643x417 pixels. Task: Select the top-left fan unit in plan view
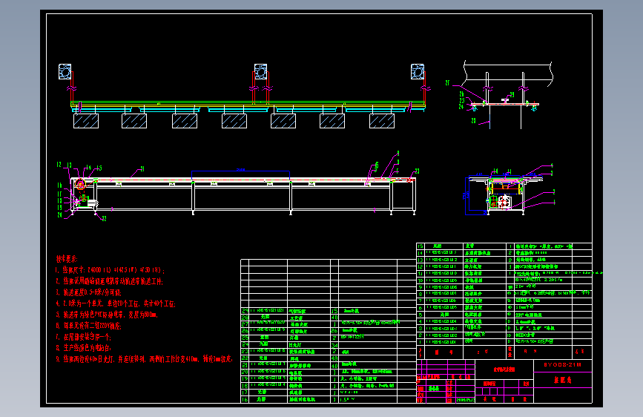coord(65,71)
